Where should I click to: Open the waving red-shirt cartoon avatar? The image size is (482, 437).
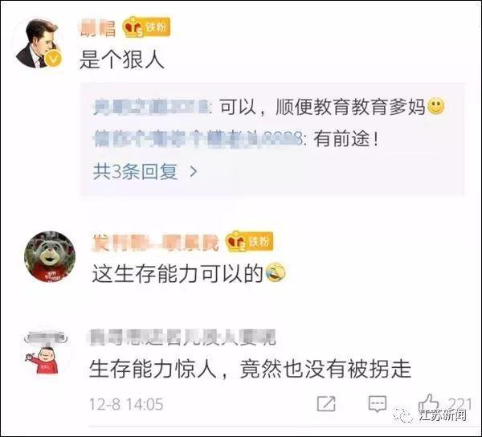(x=46, y=353)
